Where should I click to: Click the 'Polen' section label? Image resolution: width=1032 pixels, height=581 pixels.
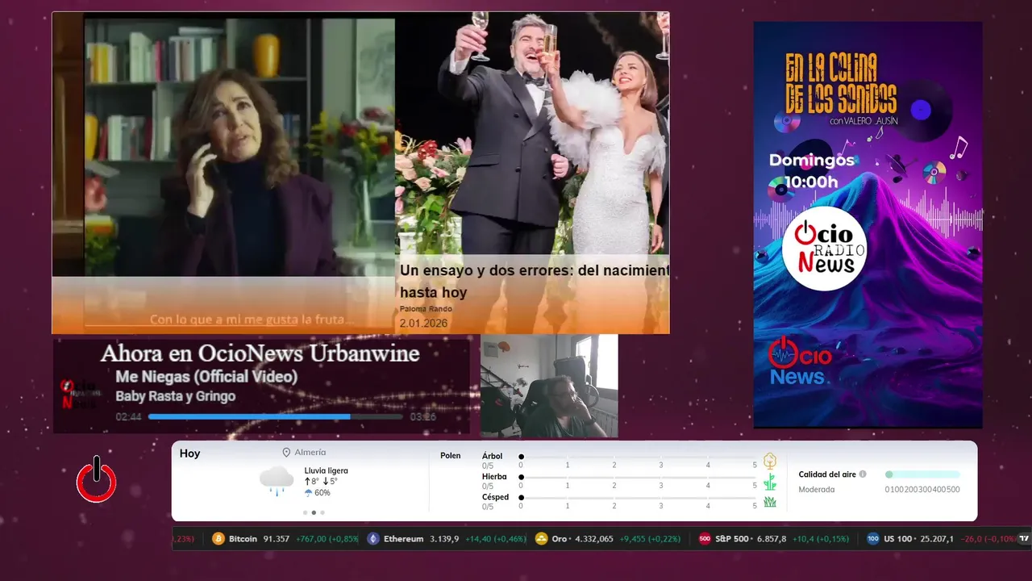pos(451,456)
